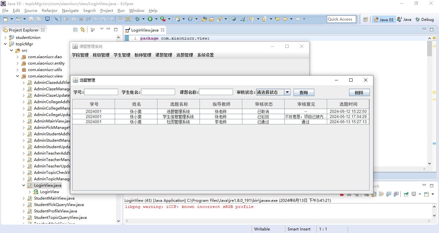The height and width of the screenshot is (233, 439).
Task: Click Show Console When Output Changes icon
Action: [x=389, y=194]
